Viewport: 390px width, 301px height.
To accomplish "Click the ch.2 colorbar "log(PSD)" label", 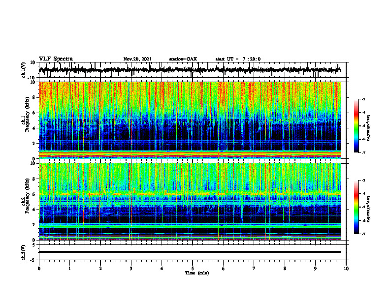I will (369, 210).
